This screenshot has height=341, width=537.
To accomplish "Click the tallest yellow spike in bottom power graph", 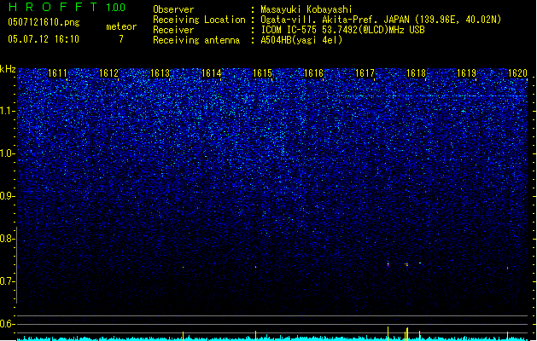I will [388, 334].
